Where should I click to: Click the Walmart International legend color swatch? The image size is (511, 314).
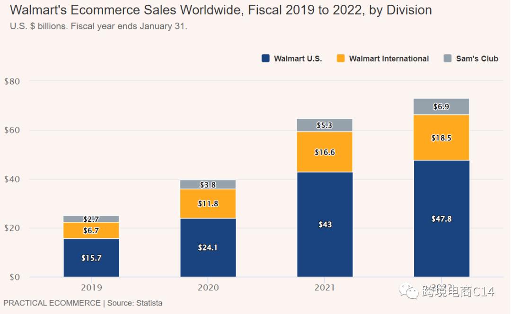point(341,58)
